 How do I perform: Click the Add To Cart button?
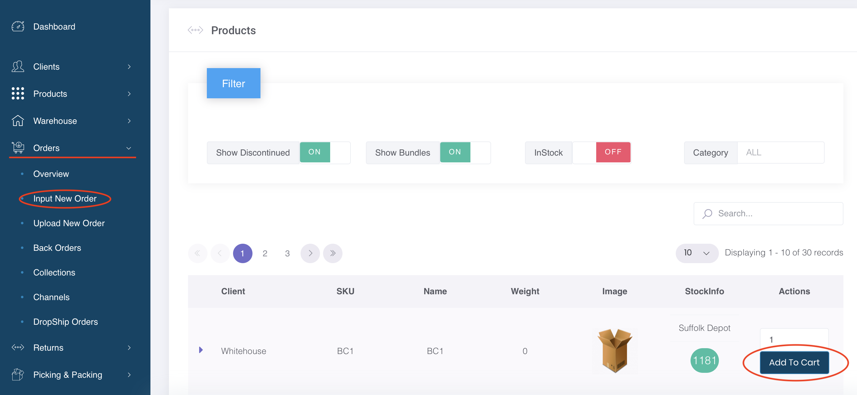click(794, 362)
